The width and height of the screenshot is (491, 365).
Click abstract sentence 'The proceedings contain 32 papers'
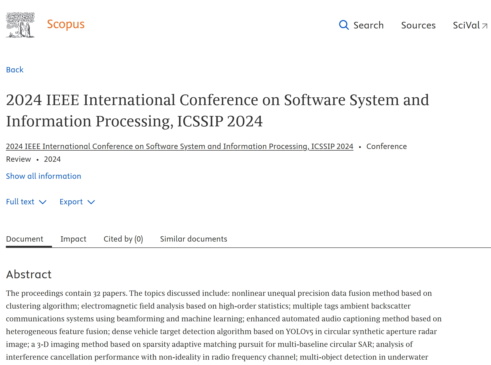coord(66,293)
